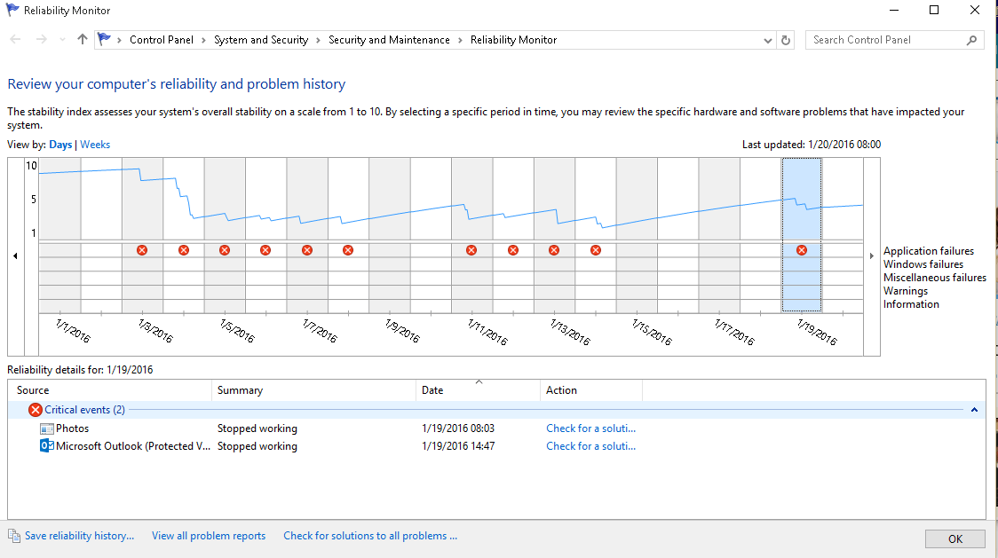This screenshot has height=558, width=998.
Task: Select the Photos Stopped working row summary
Action: coord(257,428)
